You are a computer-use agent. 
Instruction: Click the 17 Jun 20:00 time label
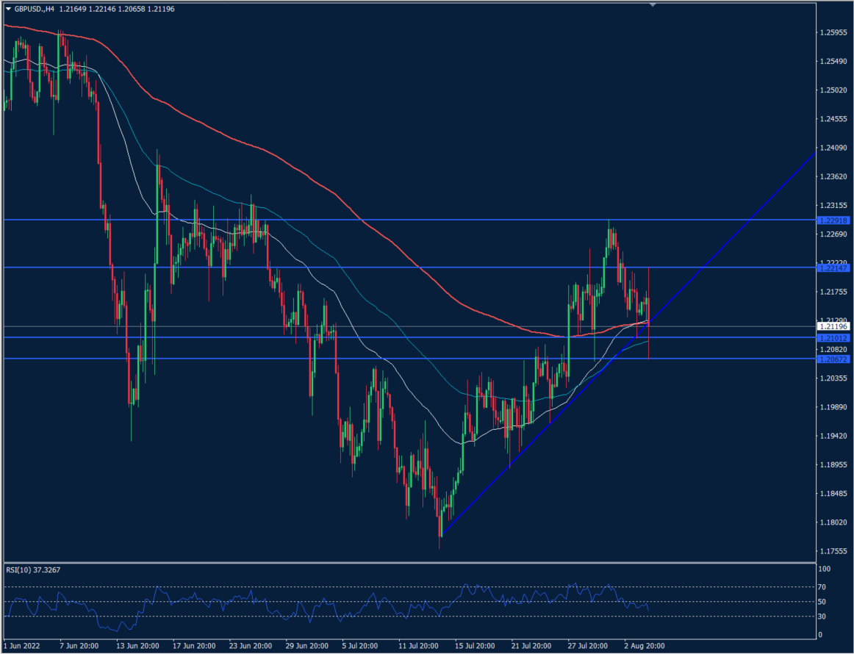point(194,646)
